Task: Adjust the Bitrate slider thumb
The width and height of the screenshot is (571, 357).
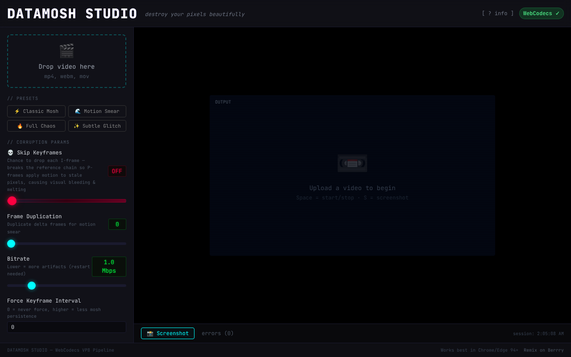Action: pyautogui.click(x=32, y=286)
